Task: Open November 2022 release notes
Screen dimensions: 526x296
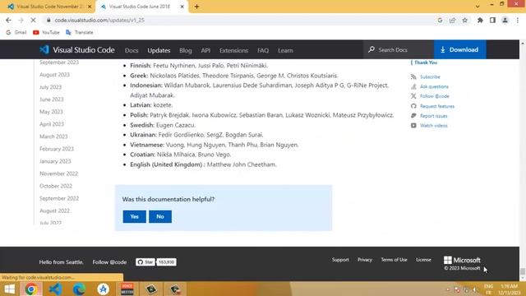Action: pos(58,173)
